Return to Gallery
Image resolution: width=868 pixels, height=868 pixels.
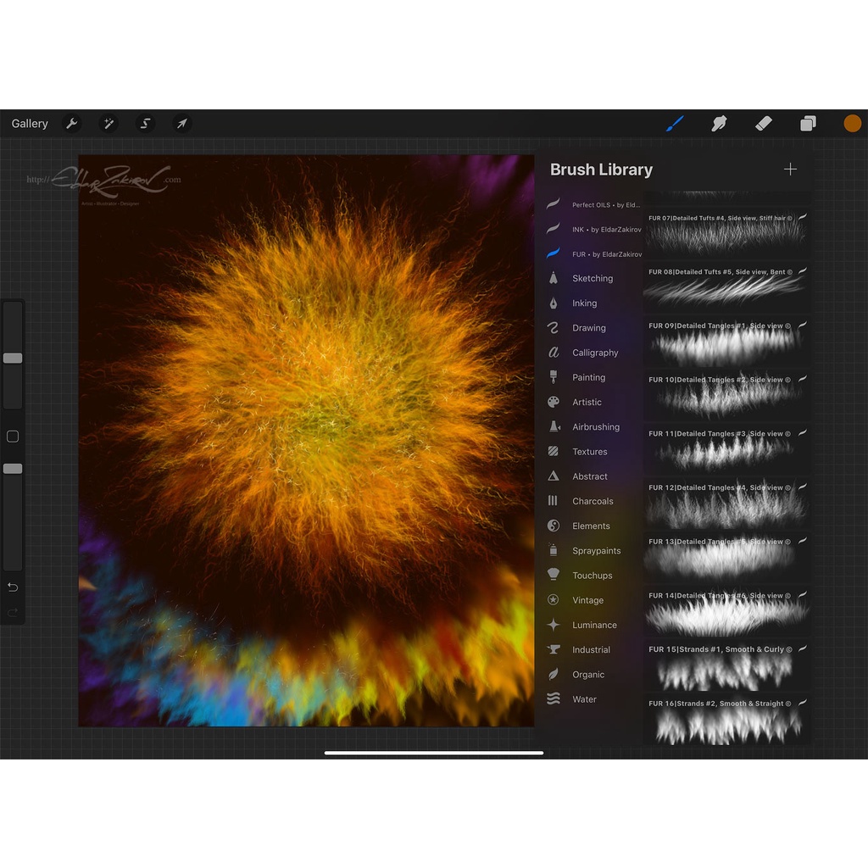pyautogui.click(x=30, y=124)
